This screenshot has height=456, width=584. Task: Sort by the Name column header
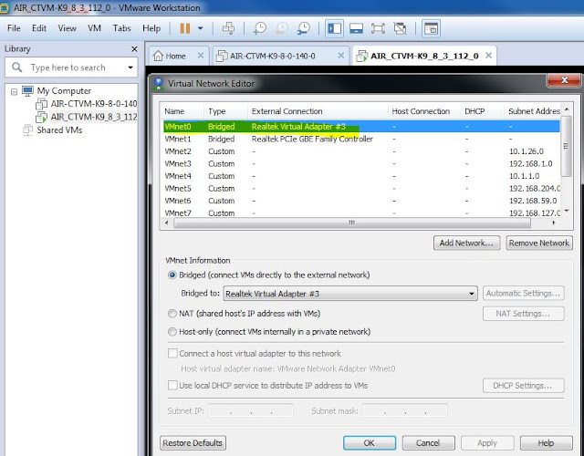click(x=182, y=111)
